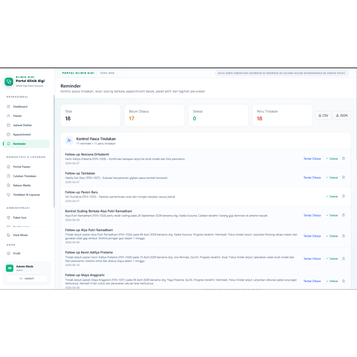The image size is (357, 357).
Task: Delete the Follow-up Alya Putri Ramadhani reminder
Action: pos(343,236)
